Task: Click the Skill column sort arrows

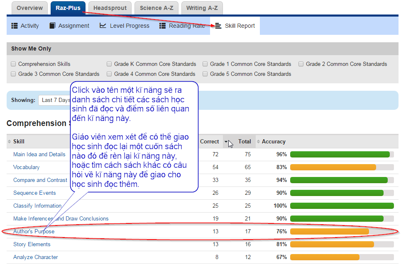Action: (x=10, y=141)
